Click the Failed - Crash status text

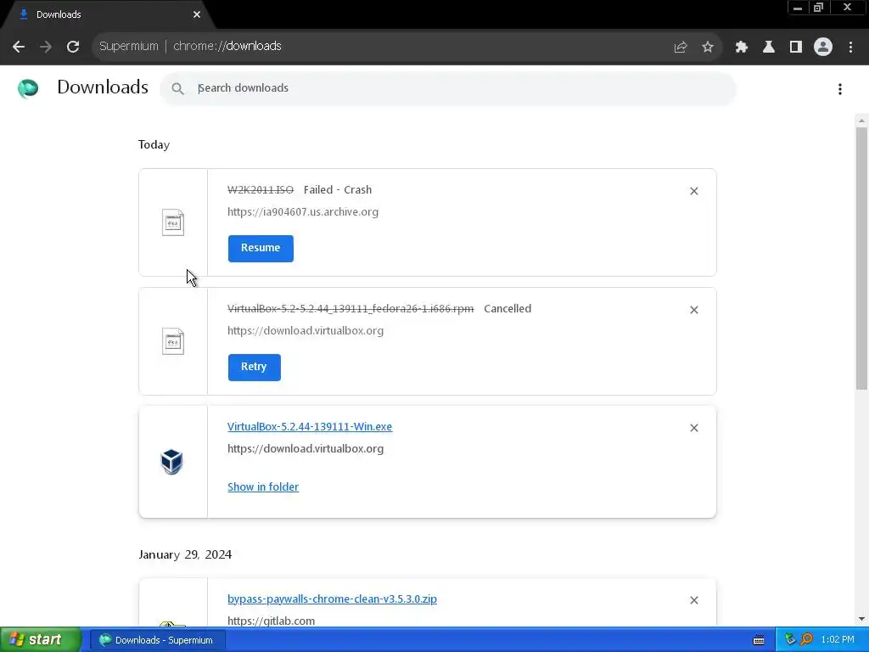point(338,189)
